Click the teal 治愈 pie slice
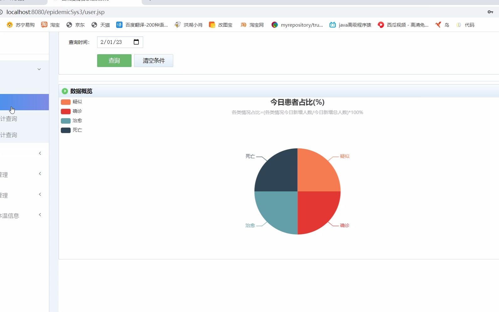Screen dimensions: 499x312 click(x=280, y=209)
